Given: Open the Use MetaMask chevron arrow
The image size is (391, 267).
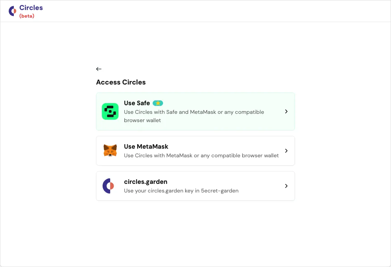Looking at the screenshot, I should tap(286, 151).
